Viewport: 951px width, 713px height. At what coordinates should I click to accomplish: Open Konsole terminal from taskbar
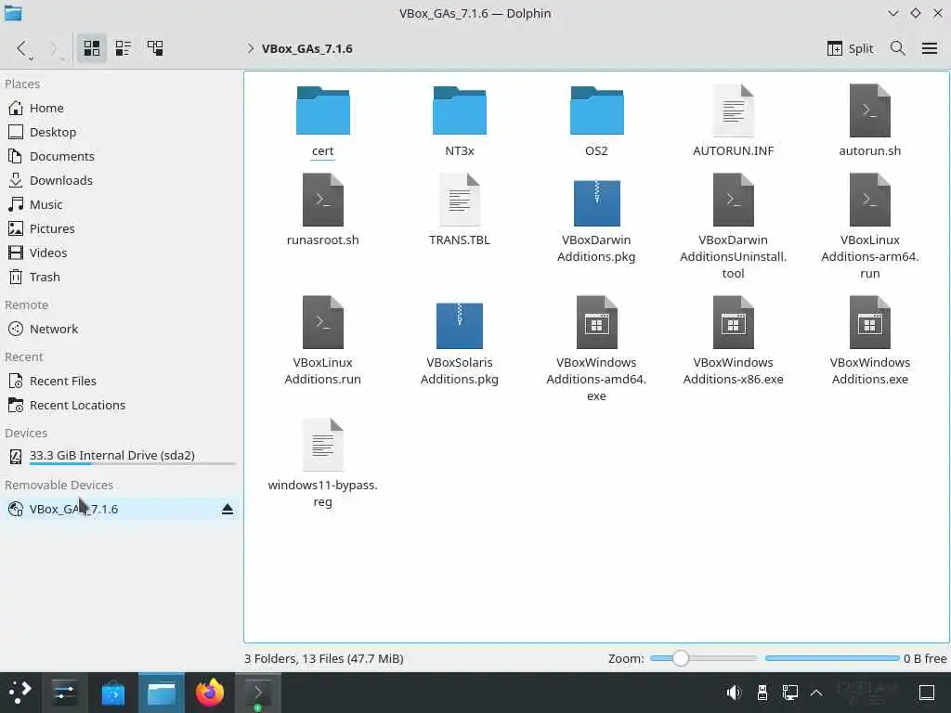click(258, 693)
